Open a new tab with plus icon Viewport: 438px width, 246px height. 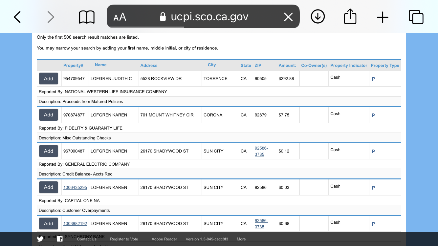tap(383, 17)
